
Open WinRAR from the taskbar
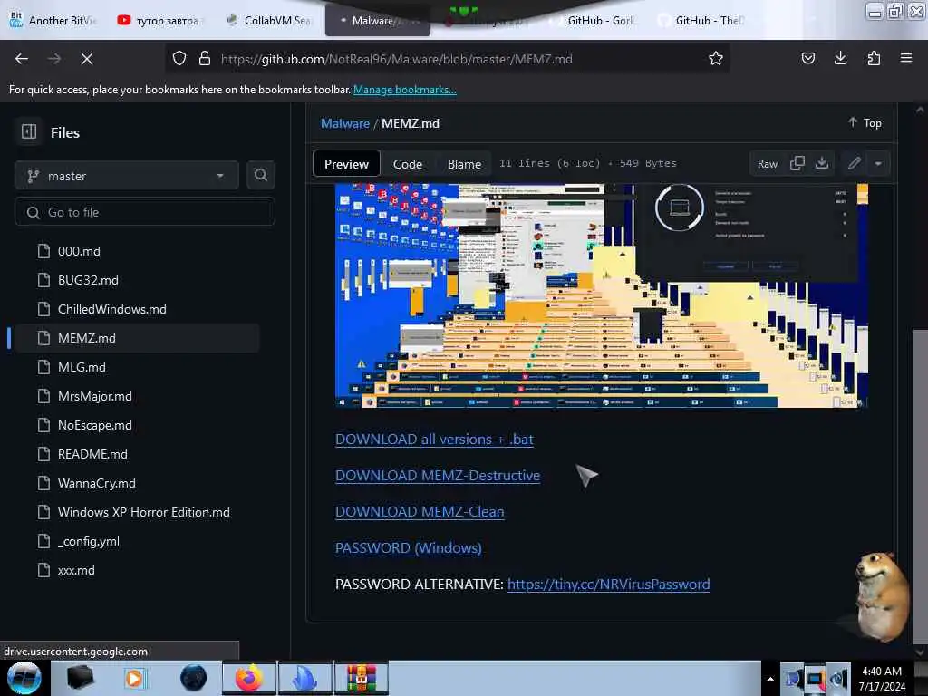[x=362, y=678]
